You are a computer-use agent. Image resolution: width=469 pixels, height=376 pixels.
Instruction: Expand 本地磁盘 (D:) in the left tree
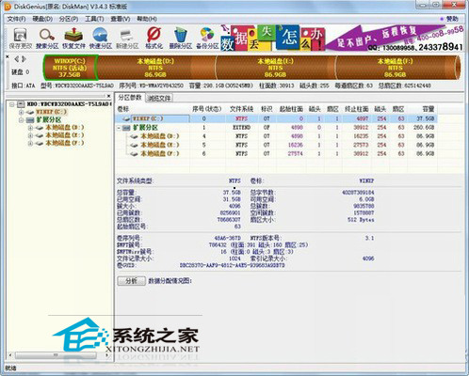(30, 128)
